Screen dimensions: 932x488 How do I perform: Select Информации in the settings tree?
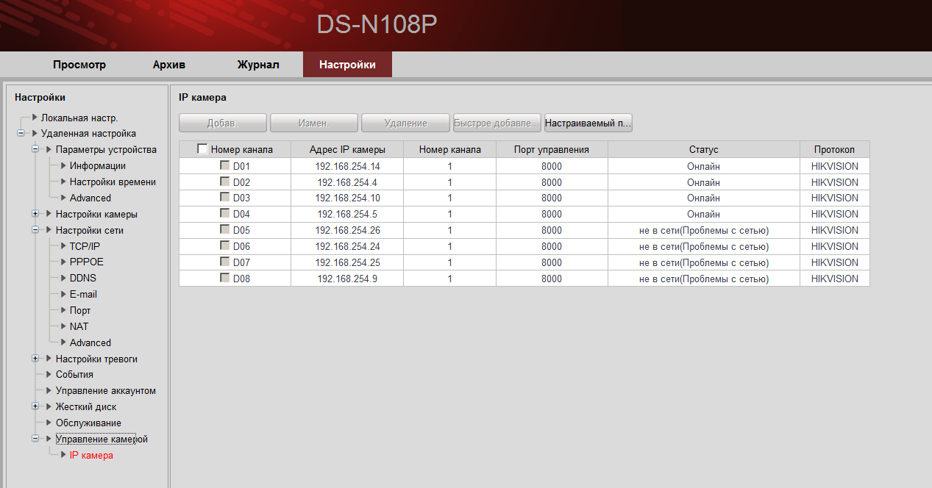click(98, 166)
